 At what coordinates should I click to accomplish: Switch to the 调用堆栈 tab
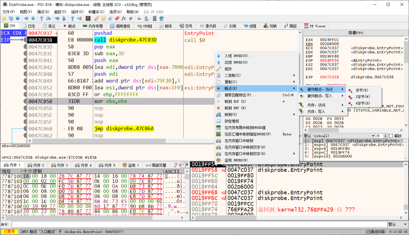pyautogui.click(x=120, y=26)
